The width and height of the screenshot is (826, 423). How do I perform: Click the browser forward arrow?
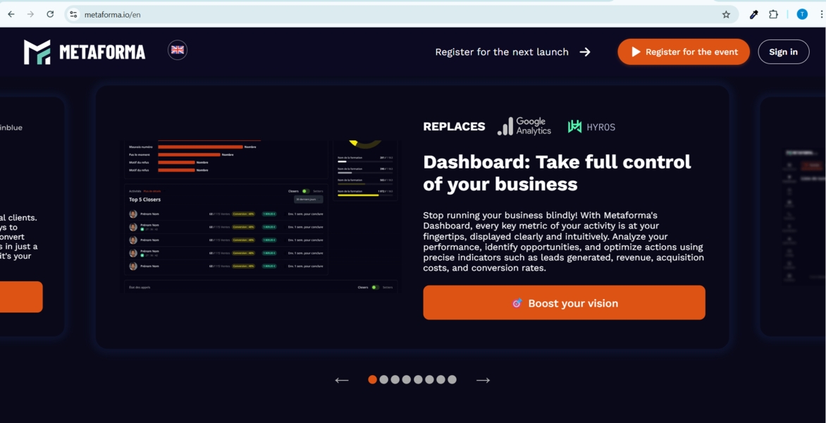(x=30, y=14)
